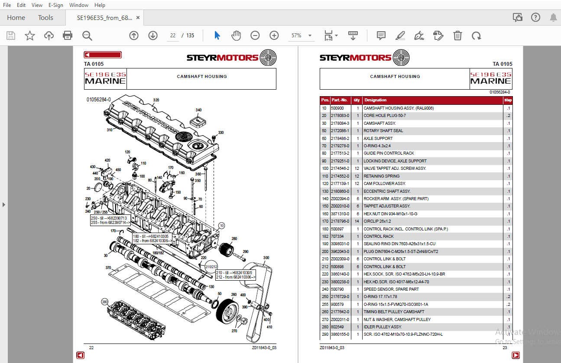Image resolution: width=561 pixels, height=363 pixels.
Task: Activate the hand pan tool
Action: [x=236, y=36]
